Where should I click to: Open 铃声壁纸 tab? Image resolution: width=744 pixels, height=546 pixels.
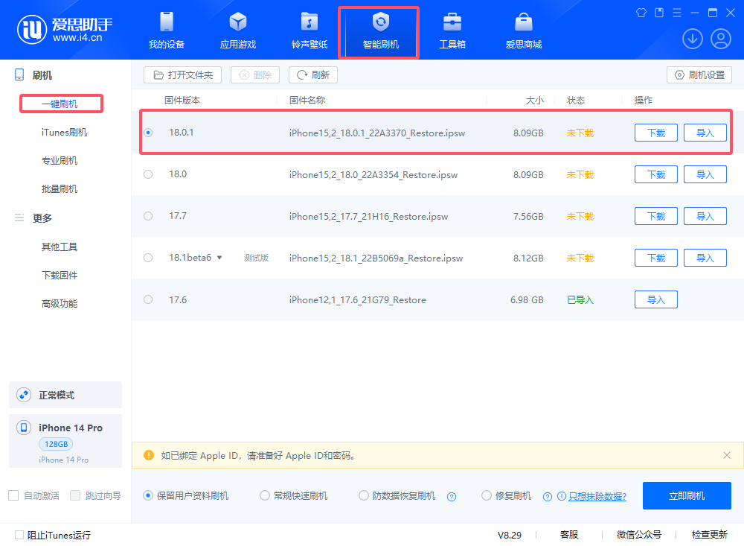[310, 31]
